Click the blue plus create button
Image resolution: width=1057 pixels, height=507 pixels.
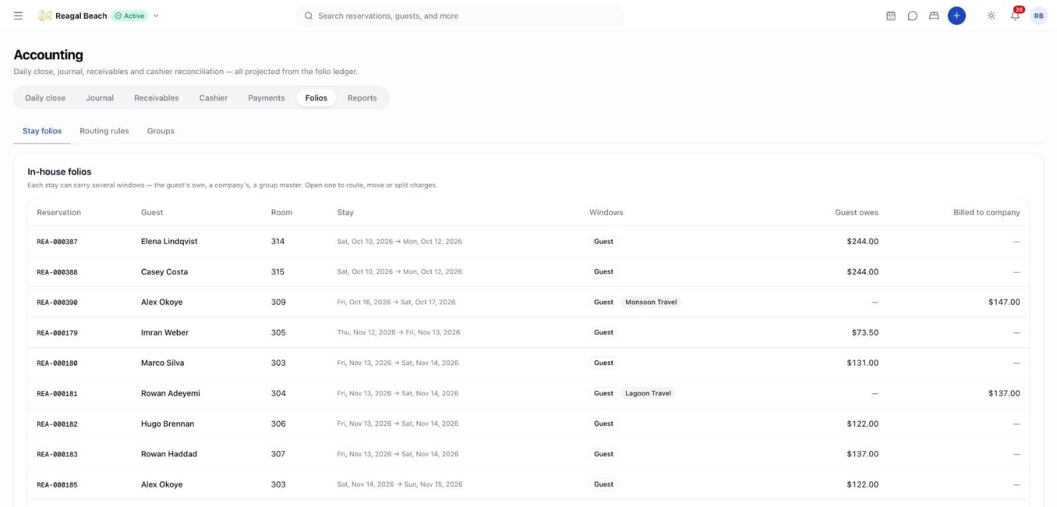click(957, 15)
